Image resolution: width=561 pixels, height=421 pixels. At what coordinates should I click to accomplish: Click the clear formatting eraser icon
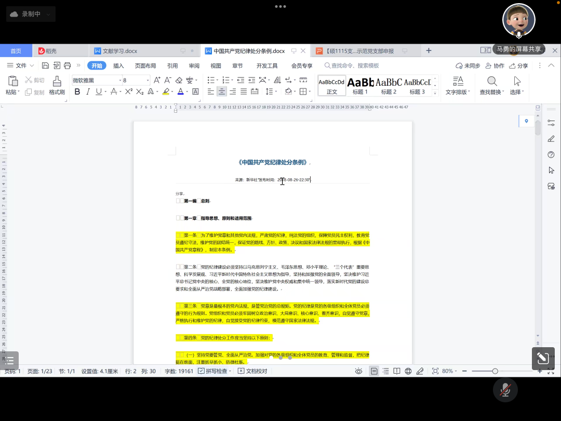179,80
